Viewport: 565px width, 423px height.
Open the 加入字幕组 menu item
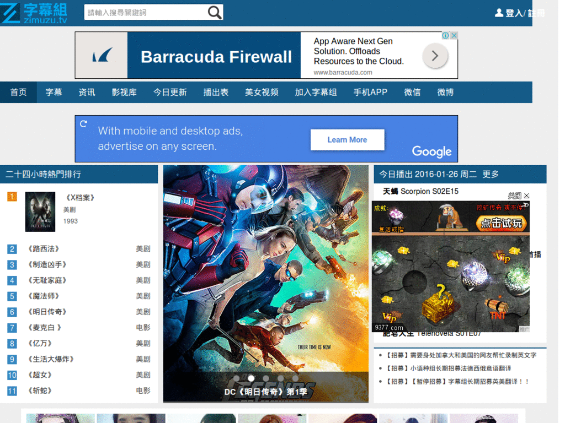coord(316,93)
